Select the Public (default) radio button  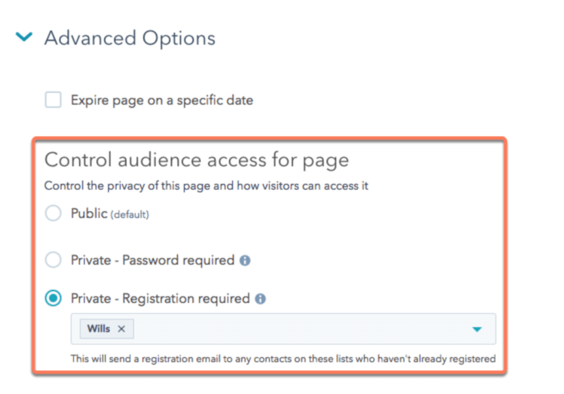(53, 213)
